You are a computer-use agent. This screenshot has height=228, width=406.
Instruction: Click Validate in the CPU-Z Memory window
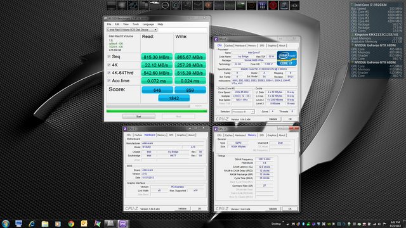pyautogui.click(x=273, y=208)
